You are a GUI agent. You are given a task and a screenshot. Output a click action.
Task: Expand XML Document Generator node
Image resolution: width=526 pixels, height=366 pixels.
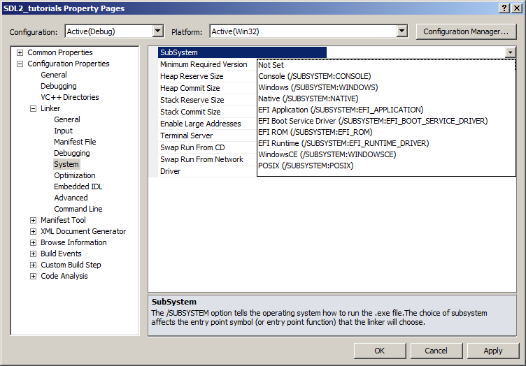tap(33, 231)
